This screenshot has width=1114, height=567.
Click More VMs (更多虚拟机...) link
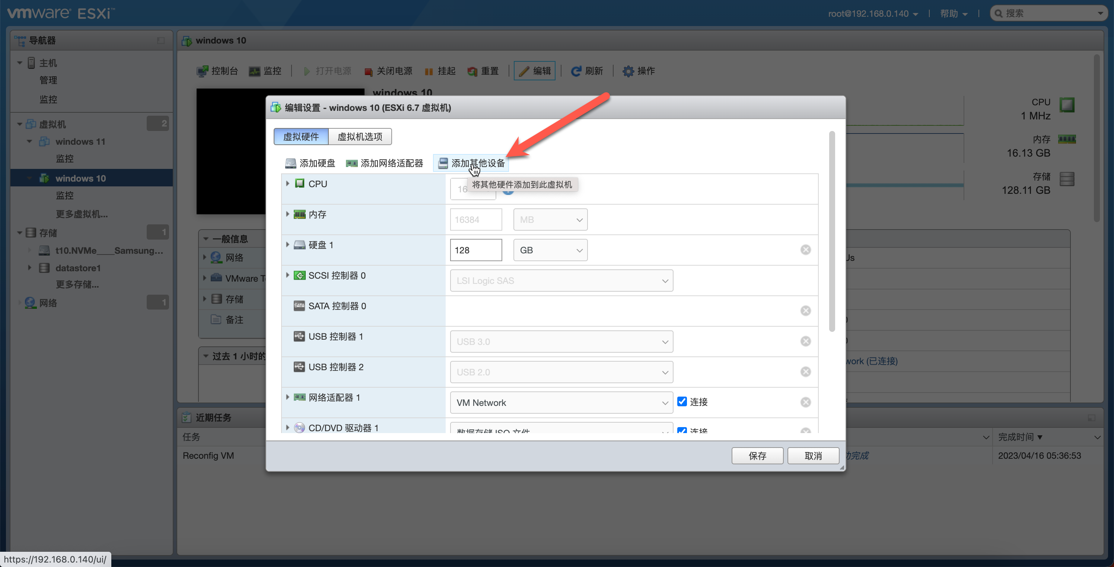tap(82, 214)
